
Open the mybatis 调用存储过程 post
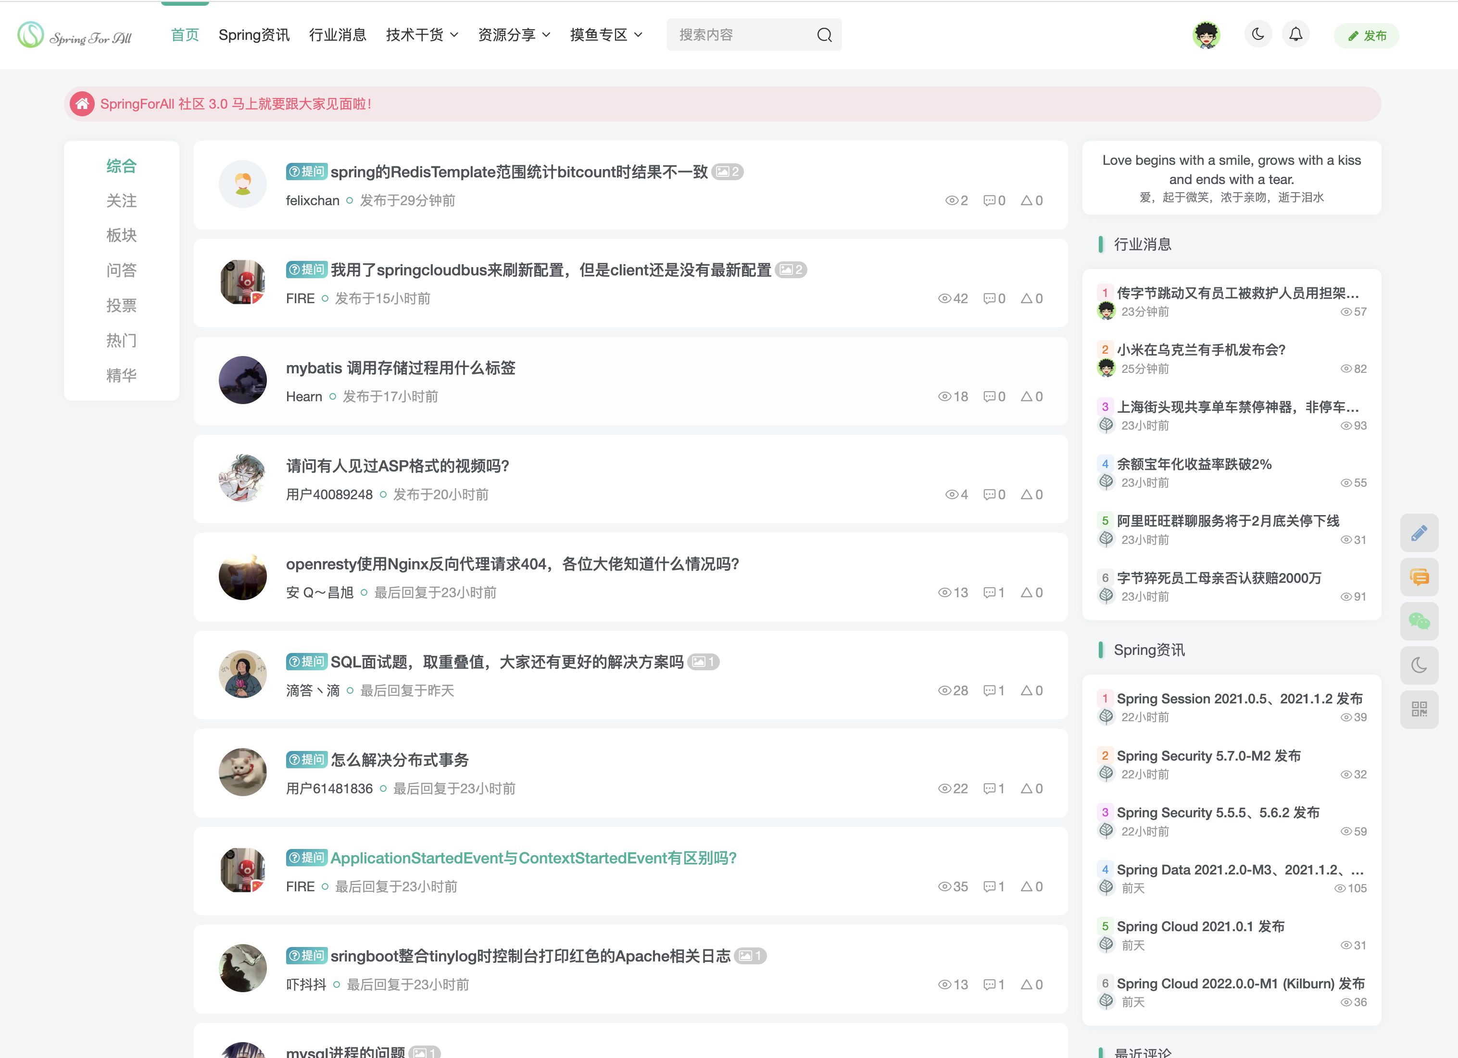click(401, 368)
